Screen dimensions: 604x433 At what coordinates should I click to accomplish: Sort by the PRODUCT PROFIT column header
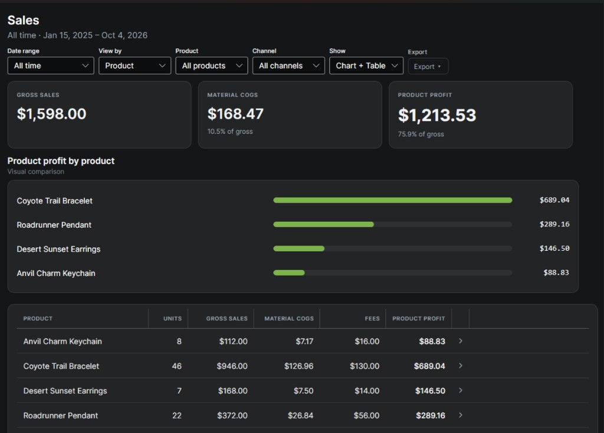tap(418, 319)
